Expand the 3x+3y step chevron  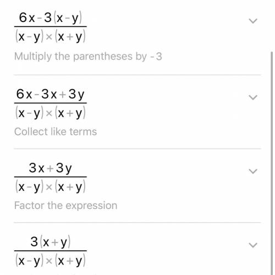coord(253,171)
